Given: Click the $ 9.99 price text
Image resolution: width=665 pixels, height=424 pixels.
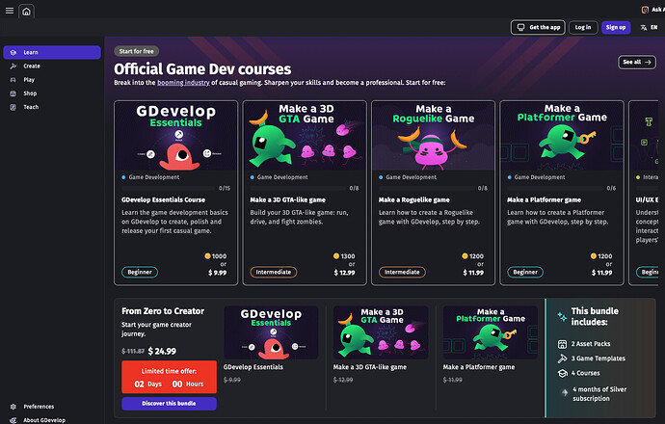Looking at the screenshot, I should (x=217, y=273).
